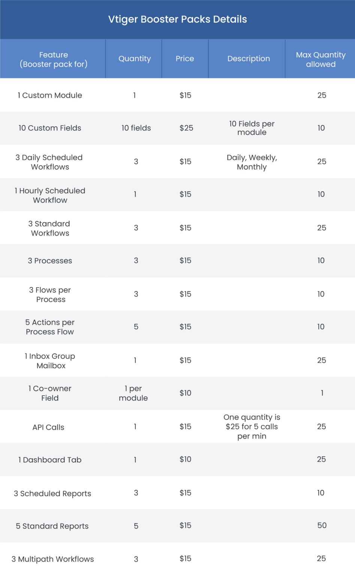Select the 1 per module quantity cell
This screenshot has height=575, width=355.
[x=133, y=393]
